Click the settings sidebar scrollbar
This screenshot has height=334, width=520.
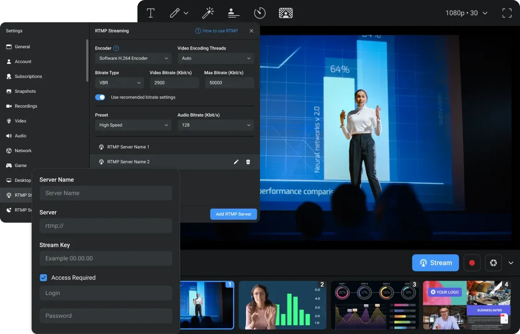tap(87, 60)
